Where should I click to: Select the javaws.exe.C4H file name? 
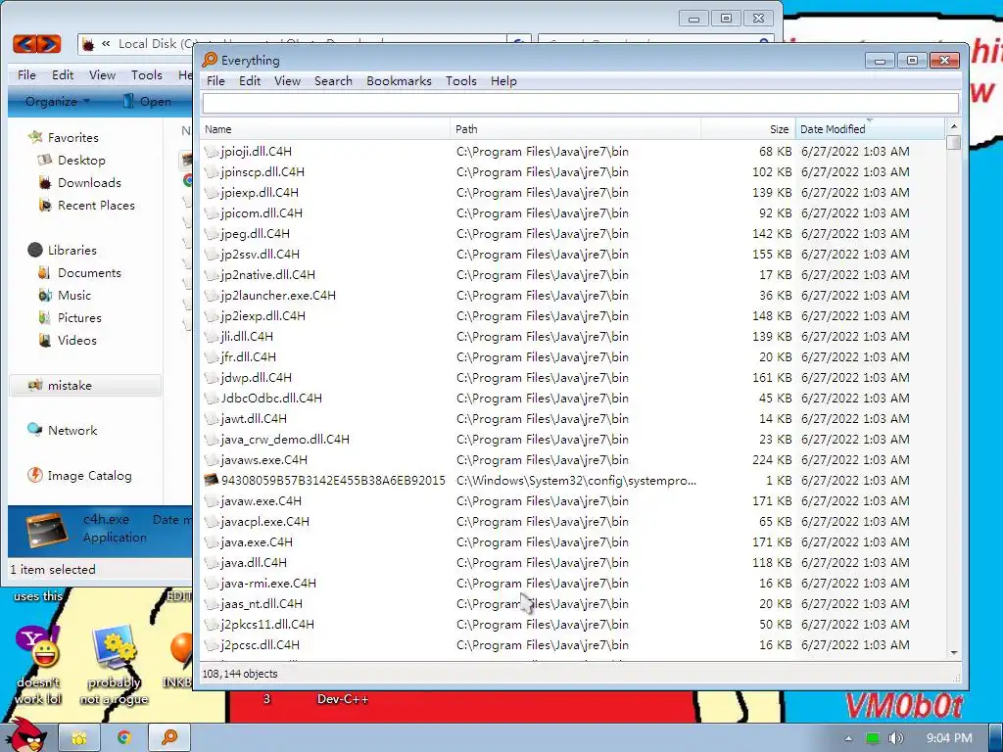(x=263, y=460)
